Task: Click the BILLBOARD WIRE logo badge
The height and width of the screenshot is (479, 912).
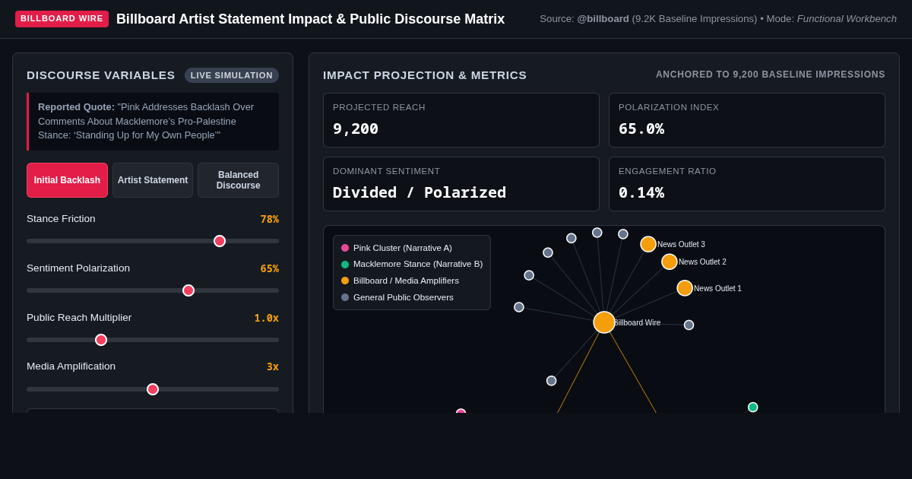Action: pos(62,19)
